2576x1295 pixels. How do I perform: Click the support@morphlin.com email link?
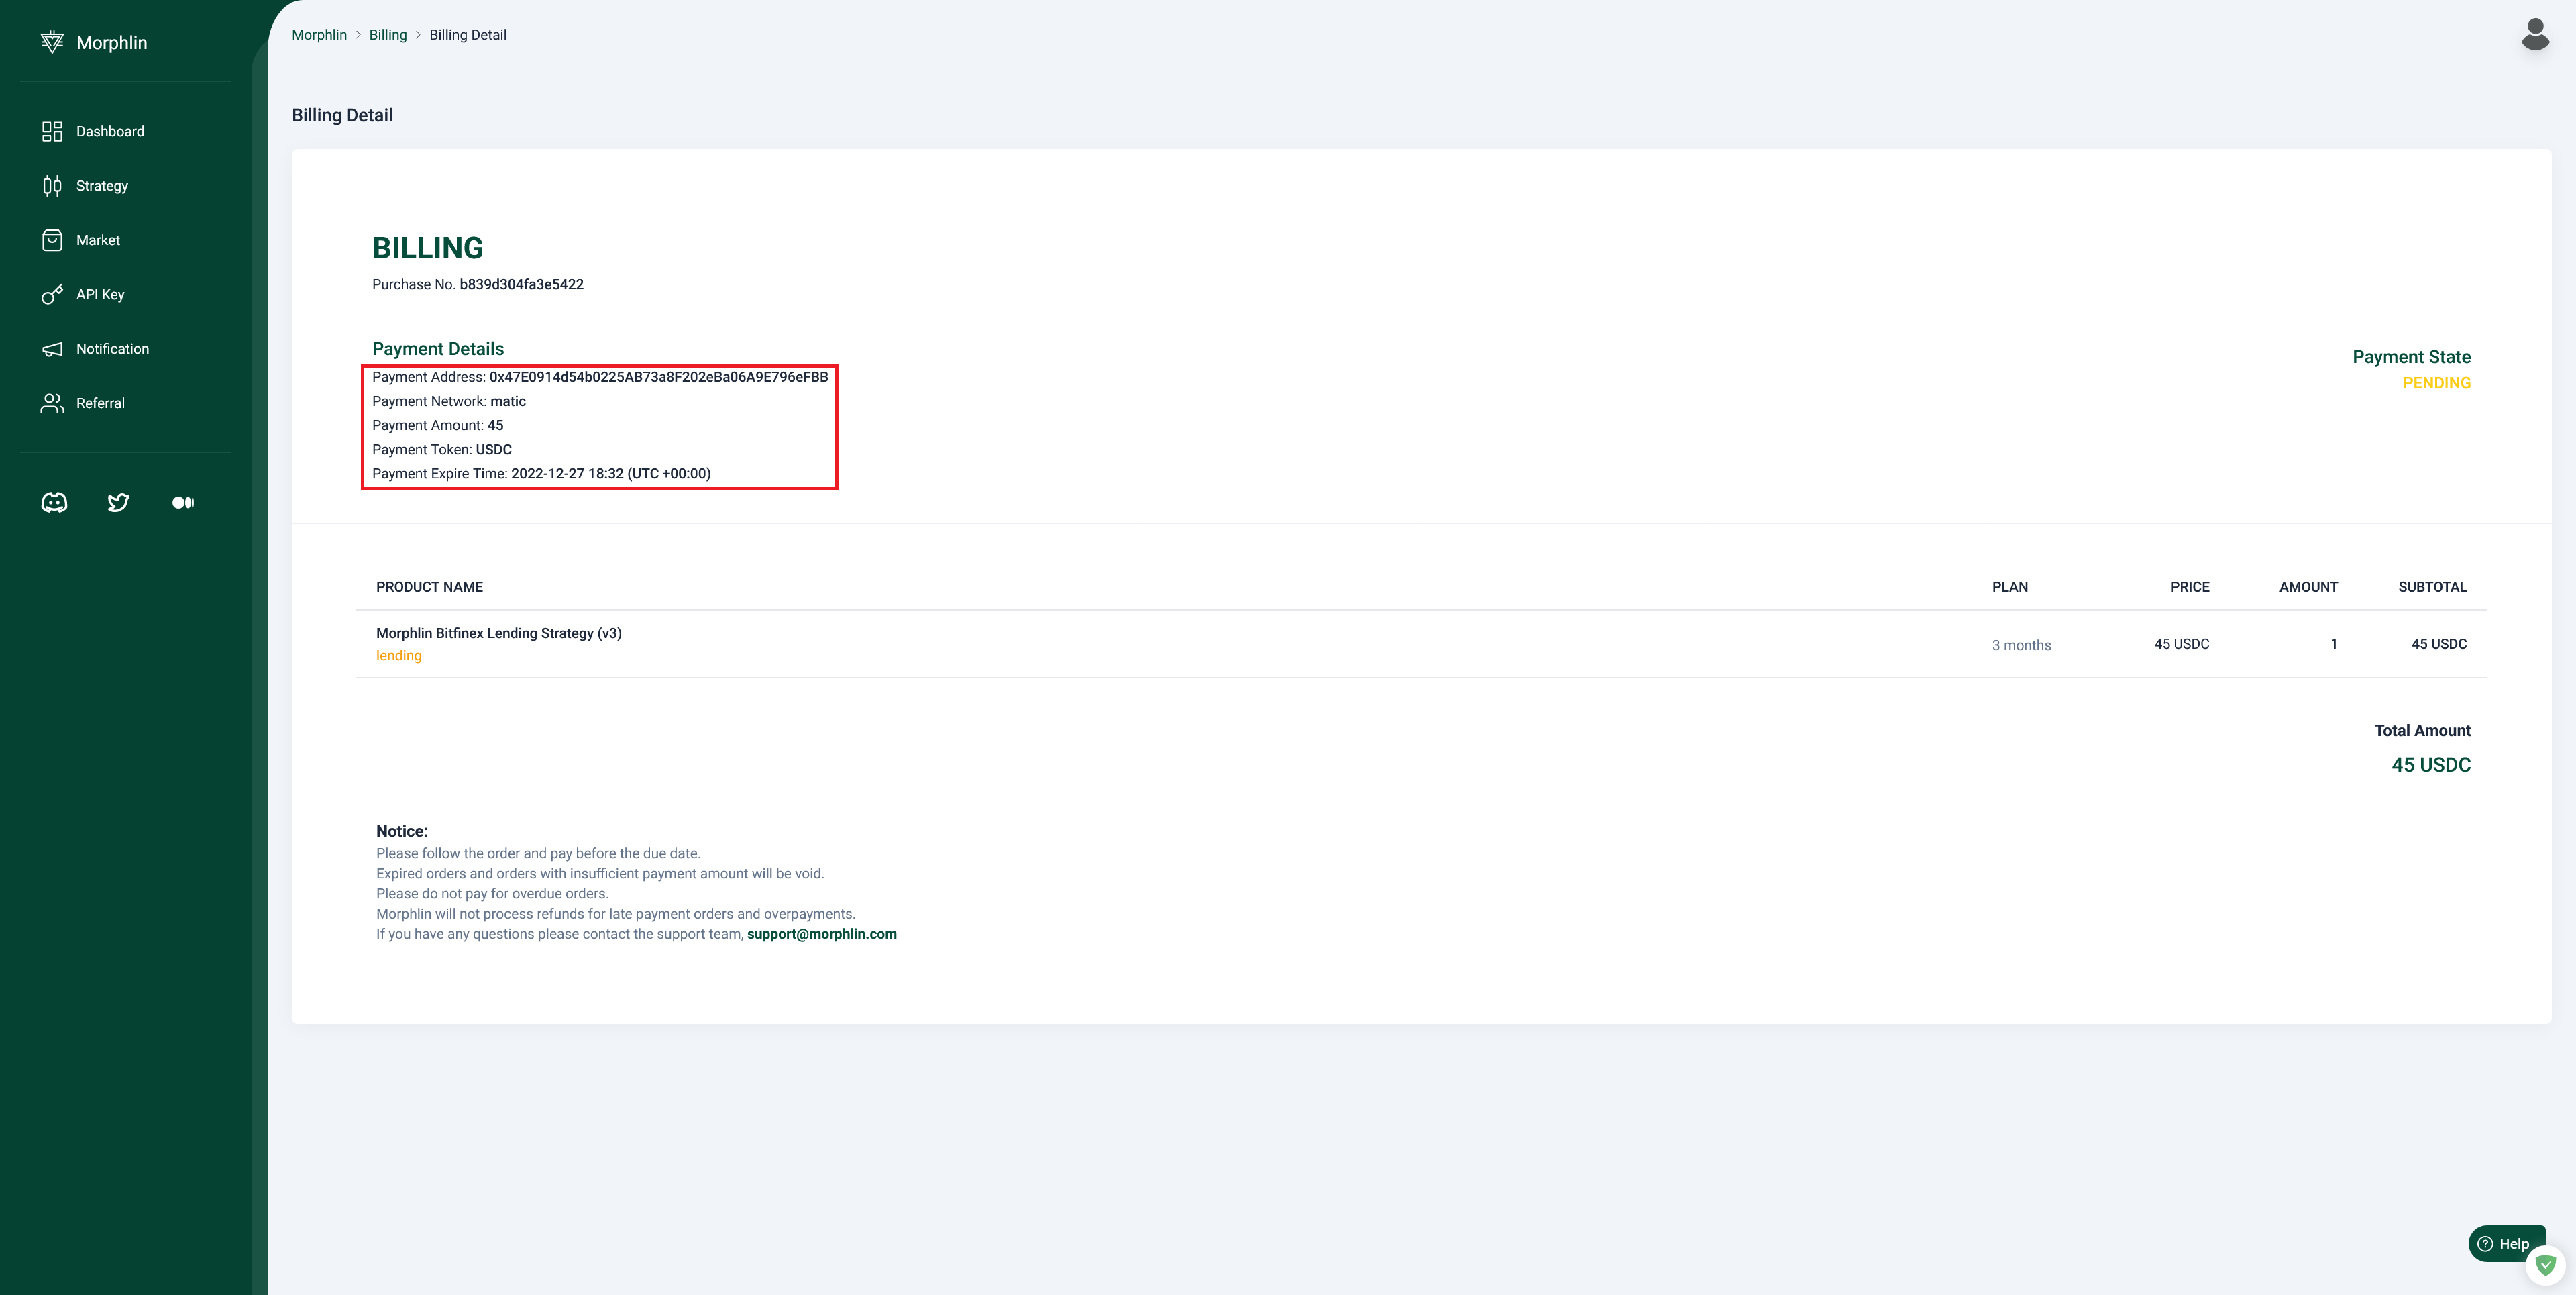point(821,934)
